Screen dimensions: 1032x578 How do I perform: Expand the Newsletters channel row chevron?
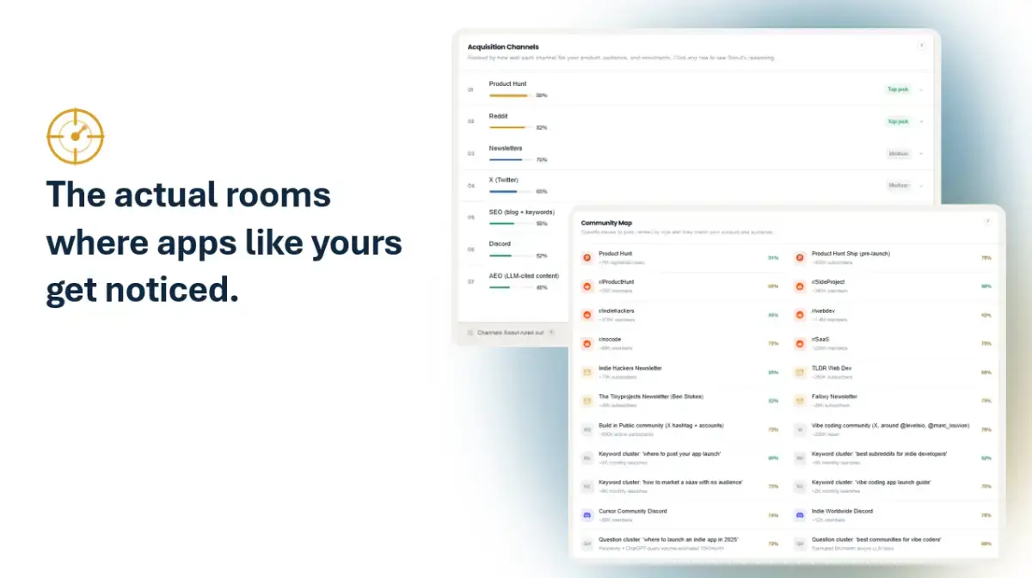pyautogui.click(x=921, y=154)
